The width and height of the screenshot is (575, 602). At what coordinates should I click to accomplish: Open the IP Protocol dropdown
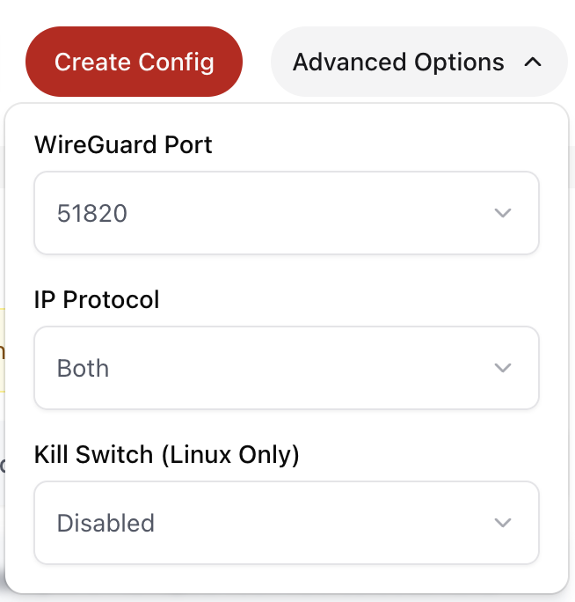click(286, 368)
